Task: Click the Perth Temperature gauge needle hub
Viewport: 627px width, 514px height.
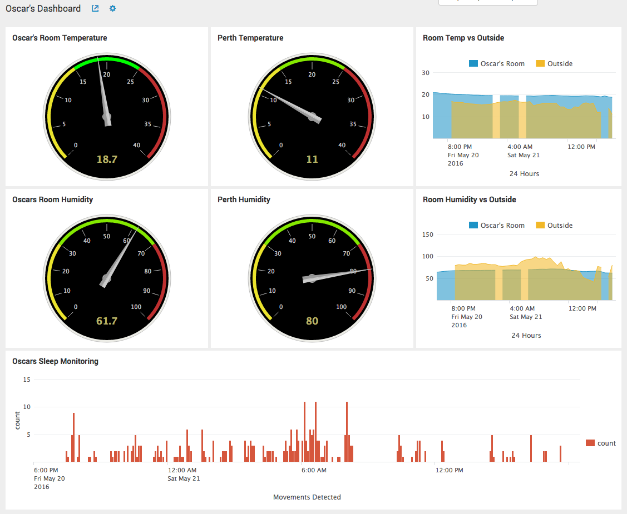Action: (312, 117)
